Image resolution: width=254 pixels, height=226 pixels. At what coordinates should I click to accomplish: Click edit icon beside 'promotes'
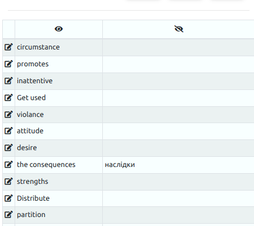point(8,64)
